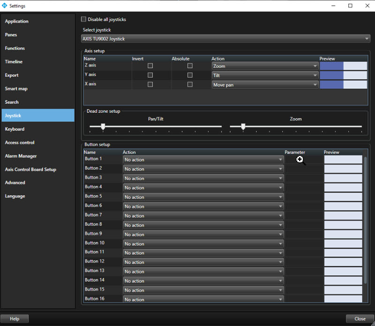Viewport: 375px width, 326px height.
Task: Expand the Button 8 action dropdown
Action: 203,225
